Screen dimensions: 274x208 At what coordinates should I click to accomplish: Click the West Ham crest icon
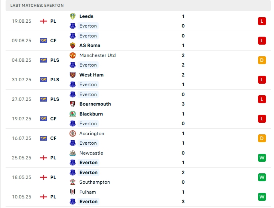pyautogui.click(x=73, y=75)
